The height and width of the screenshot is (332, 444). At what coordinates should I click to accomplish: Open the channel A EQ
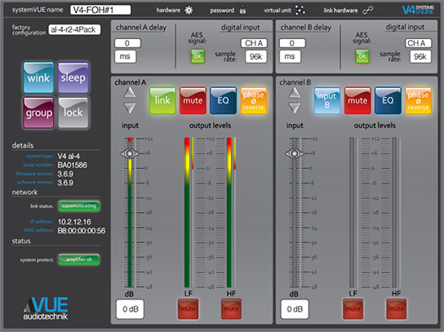click(x=223, y=100)
